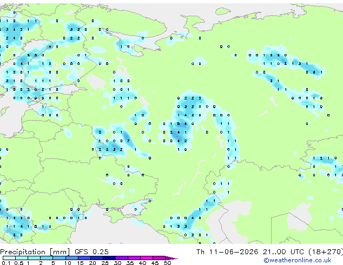Click the 15–20 mm legend color swatch
The image size is (343, 265).
click(x=84, y=258)
